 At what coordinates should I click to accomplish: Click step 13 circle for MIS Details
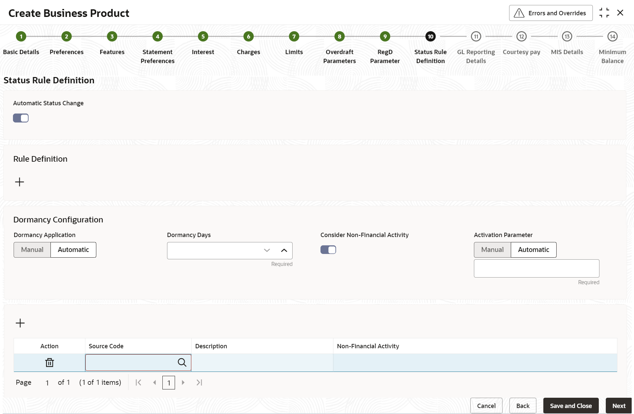click(x=567, y=37)
